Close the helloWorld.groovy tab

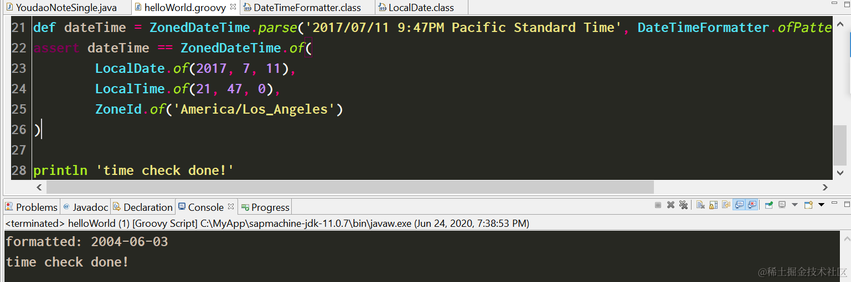click(233, 7)
